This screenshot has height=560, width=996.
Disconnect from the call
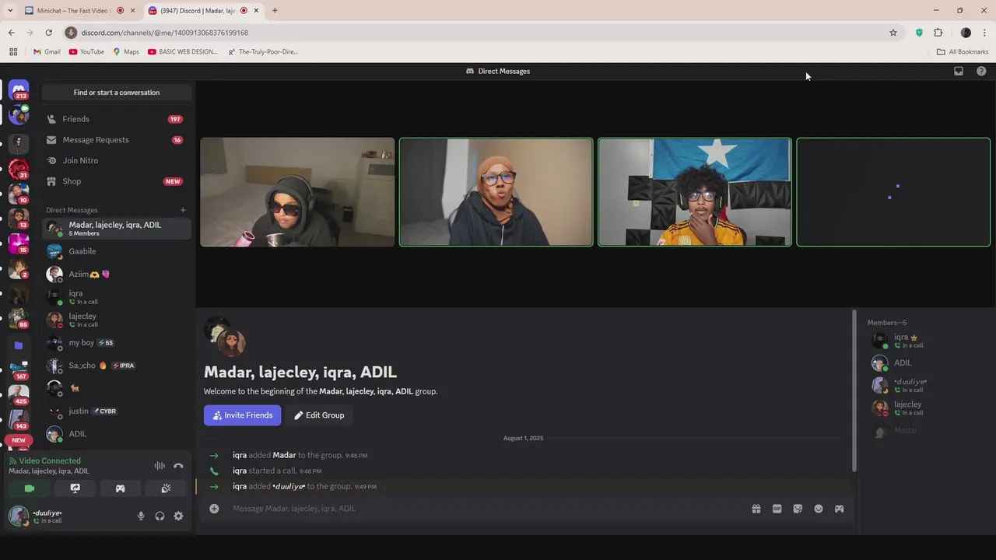[x=178, y=466]
